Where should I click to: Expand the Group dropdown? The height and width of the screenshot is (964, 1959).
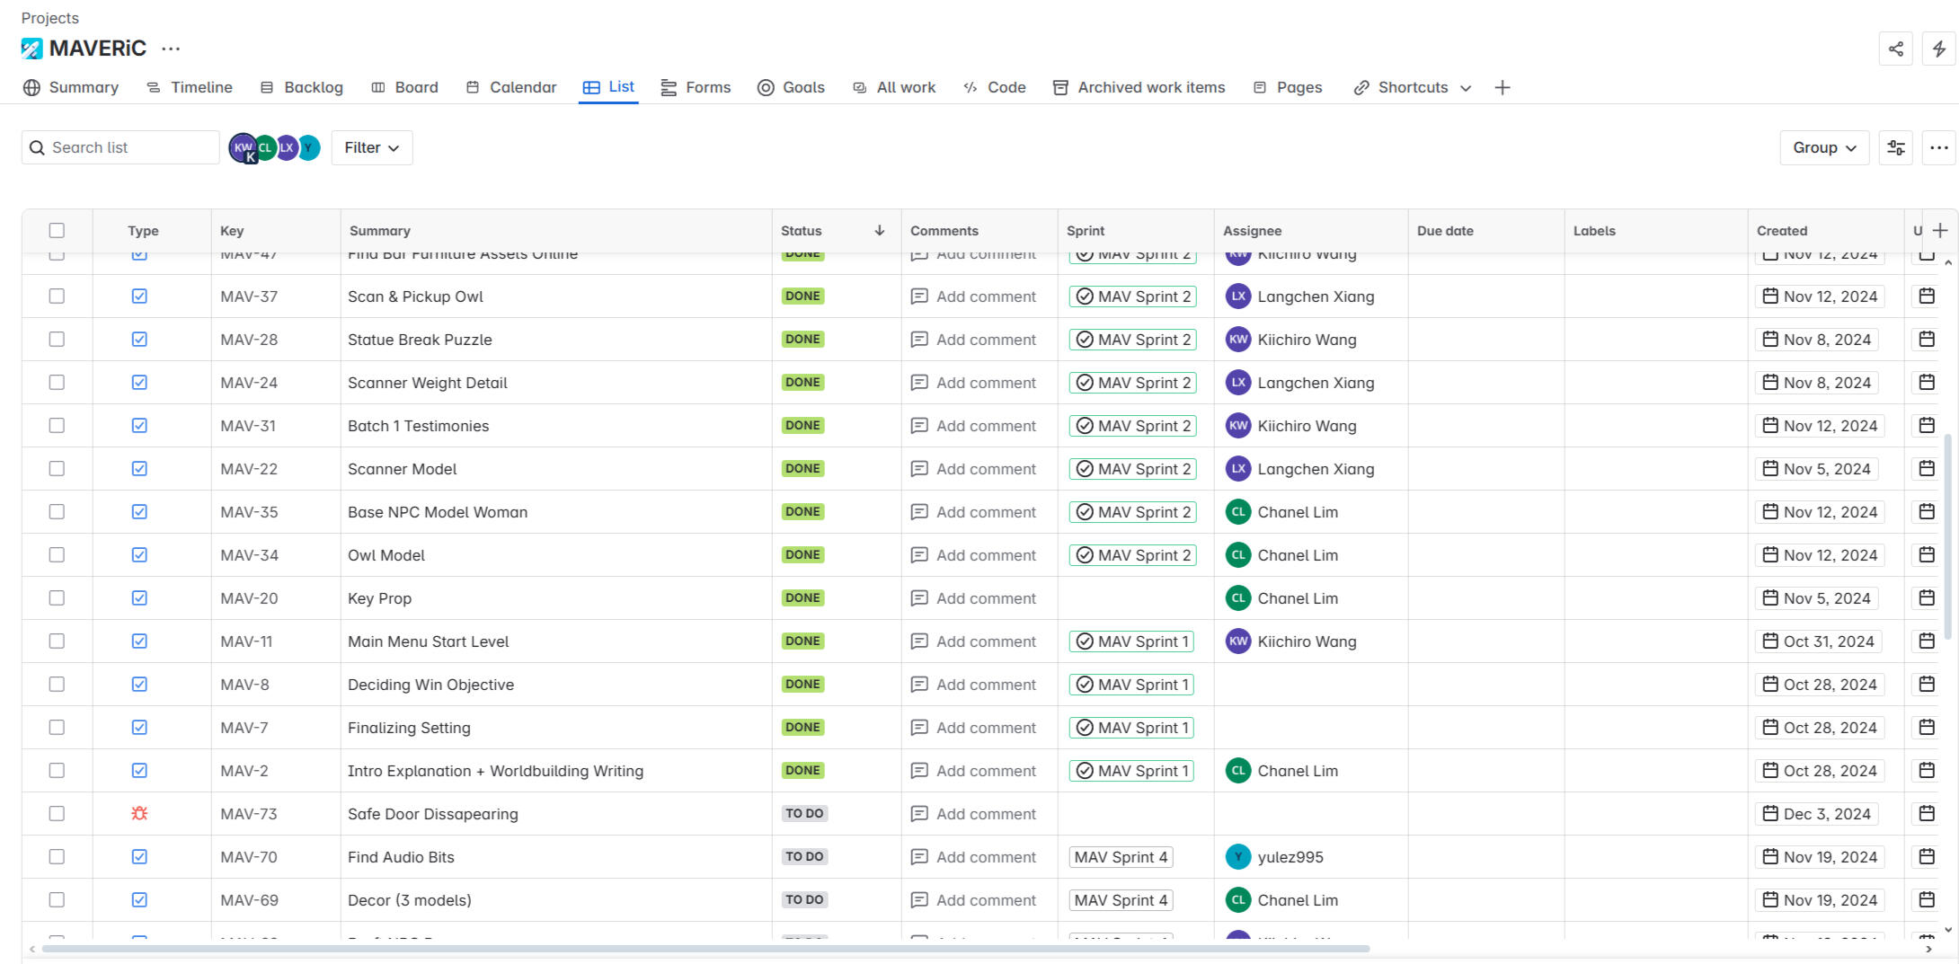pyautogui.click(x=1823, y=147)
